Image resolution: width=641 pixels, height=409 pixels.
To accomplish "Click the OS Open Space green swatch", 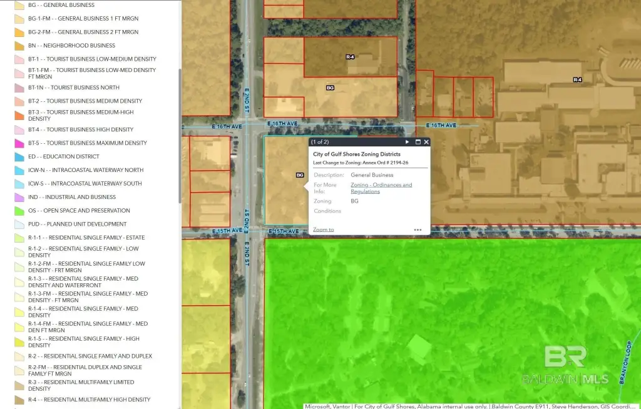I will (18, 211).
